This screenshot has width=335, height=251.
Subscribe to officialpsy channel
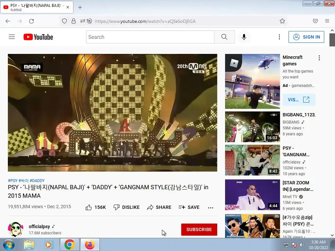(x=199, y=229)
